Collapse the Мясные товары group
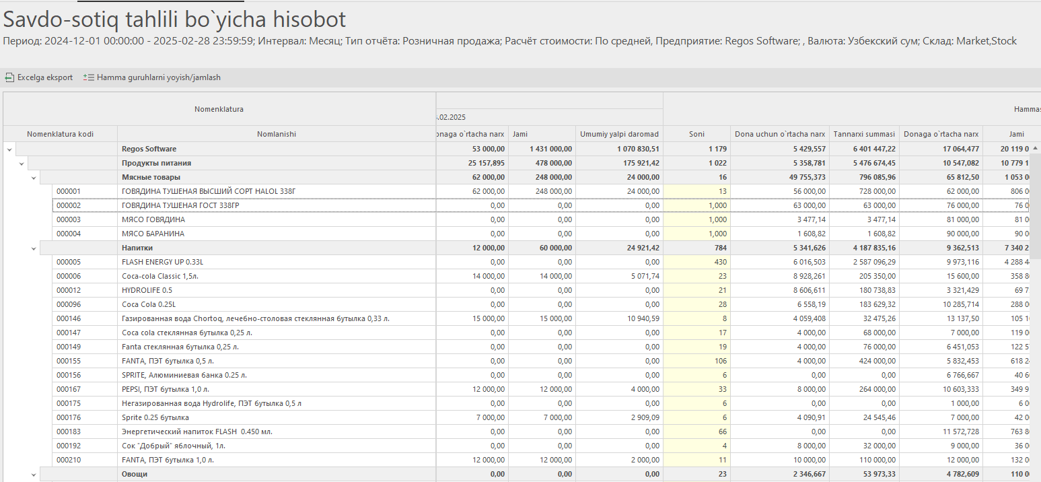The image size is (1041, 482). pos(34,178)
